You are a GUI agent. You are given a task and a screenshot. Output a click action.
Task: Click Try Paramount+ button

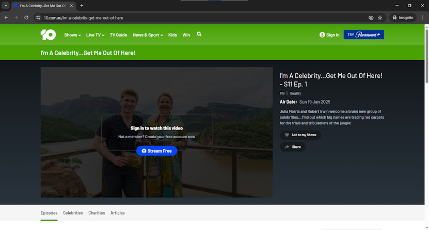click(x=364, y=35)
